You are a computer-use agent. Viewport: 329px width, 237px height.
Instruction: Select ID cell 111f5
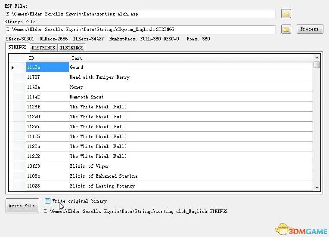[48, 136]
